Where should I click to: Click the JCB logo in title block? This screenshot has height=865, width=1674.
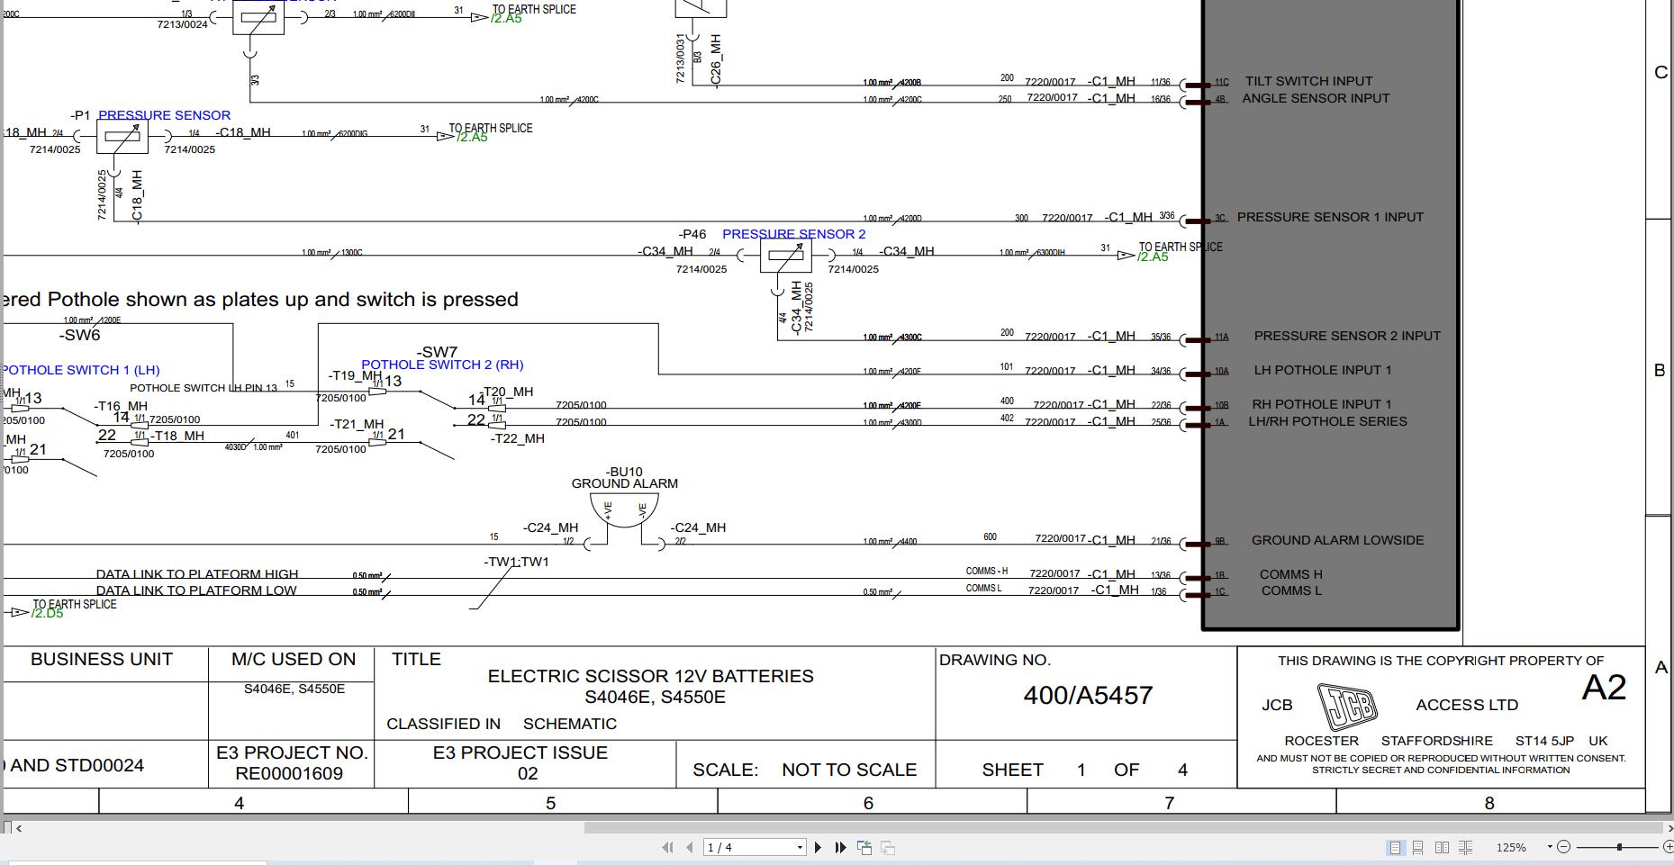tap(1346, 706)
